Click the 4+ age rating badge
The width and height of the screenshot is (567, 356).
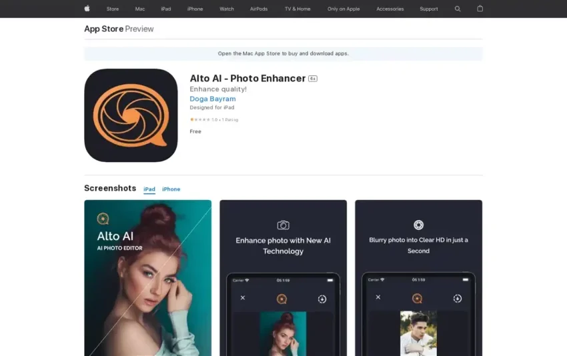pyautogui.click(x=313, y=79)
